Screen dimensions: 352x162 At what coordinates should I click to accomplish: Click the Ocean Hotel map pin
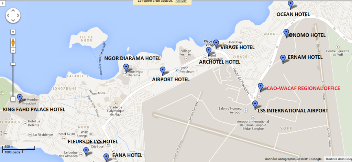[291, 5]
